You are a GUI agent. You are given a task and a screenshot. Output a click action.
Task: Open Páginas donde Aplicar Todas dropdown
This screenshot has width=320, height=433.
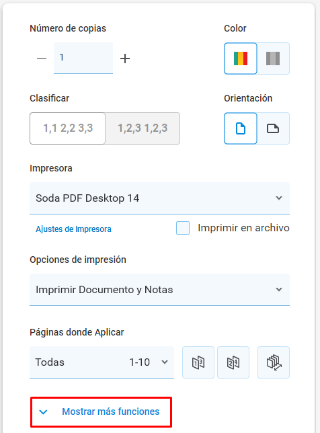(102, 362)
